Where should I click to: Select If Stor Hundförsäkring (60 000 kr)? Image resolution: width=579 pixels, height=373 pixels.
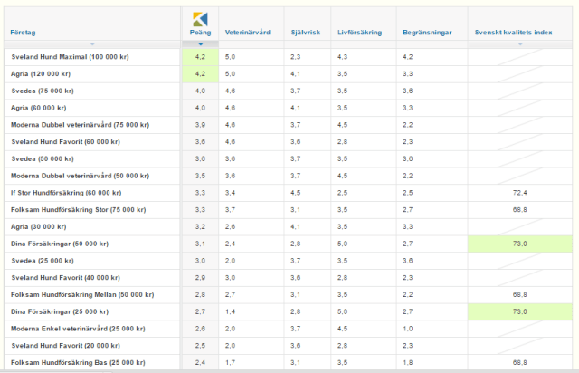tap(66, 193)
